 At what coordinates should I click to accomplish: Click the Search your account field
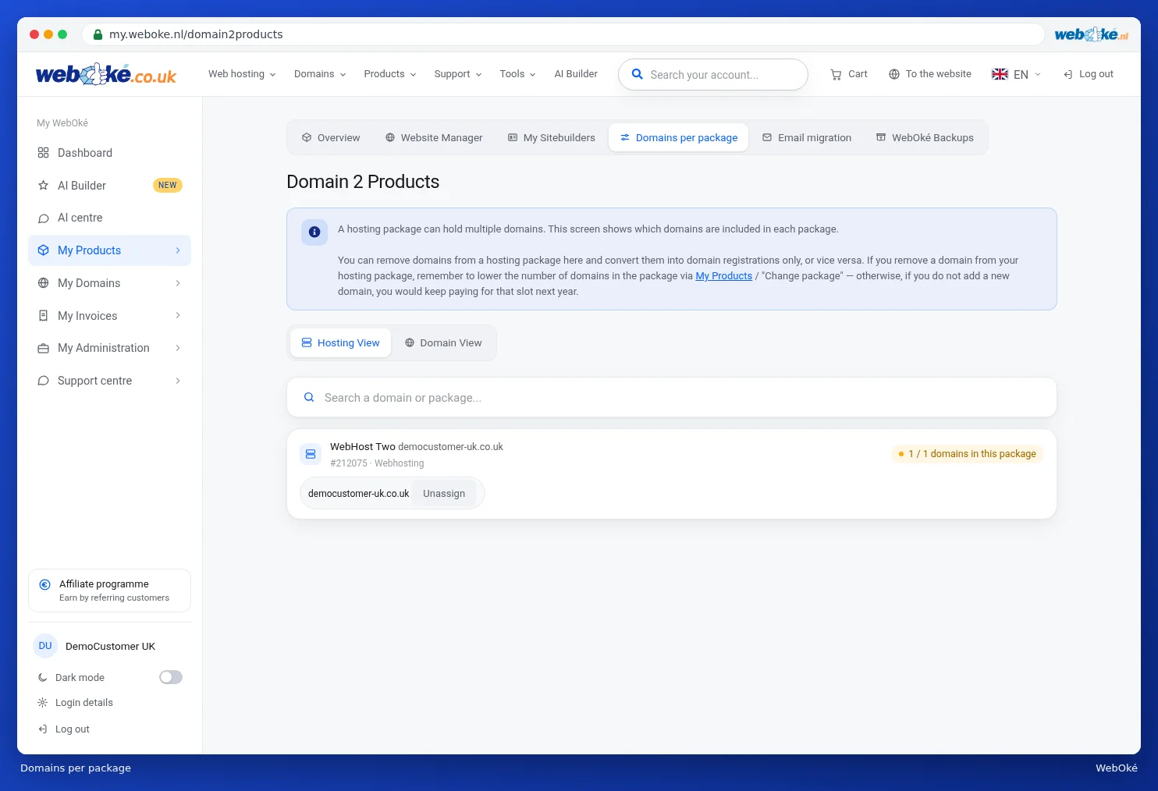(x=713, y=75)
